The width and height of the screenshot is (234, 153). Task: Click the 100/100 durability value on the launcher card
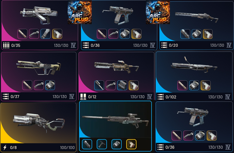point(67,148)
